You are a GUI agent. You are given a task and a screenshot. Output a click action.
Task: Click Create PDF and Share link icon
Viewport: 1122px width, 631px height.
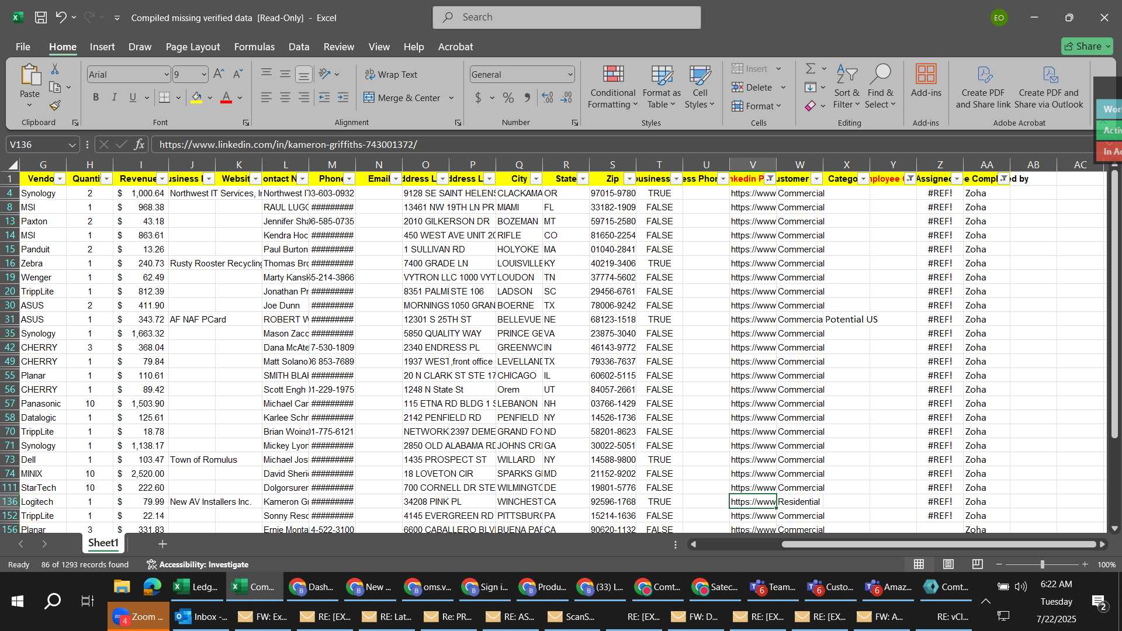pyautogui.click(x=983, y=86)
